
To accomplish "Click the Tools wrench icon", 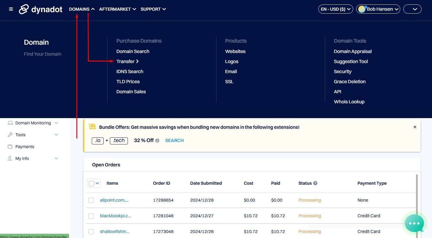I will click(x=10, y=135).
